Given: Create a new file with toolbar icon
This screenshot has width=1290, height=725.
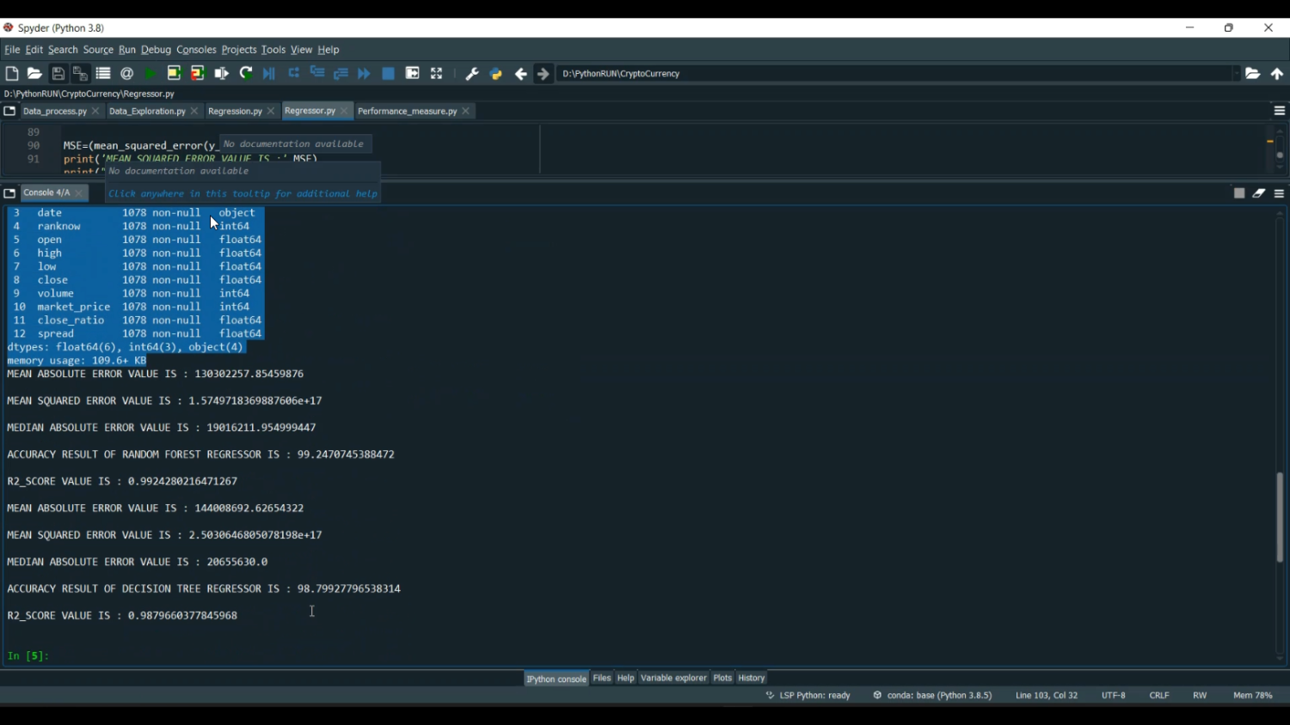Looking at the screenshot, I should [12, 74].
